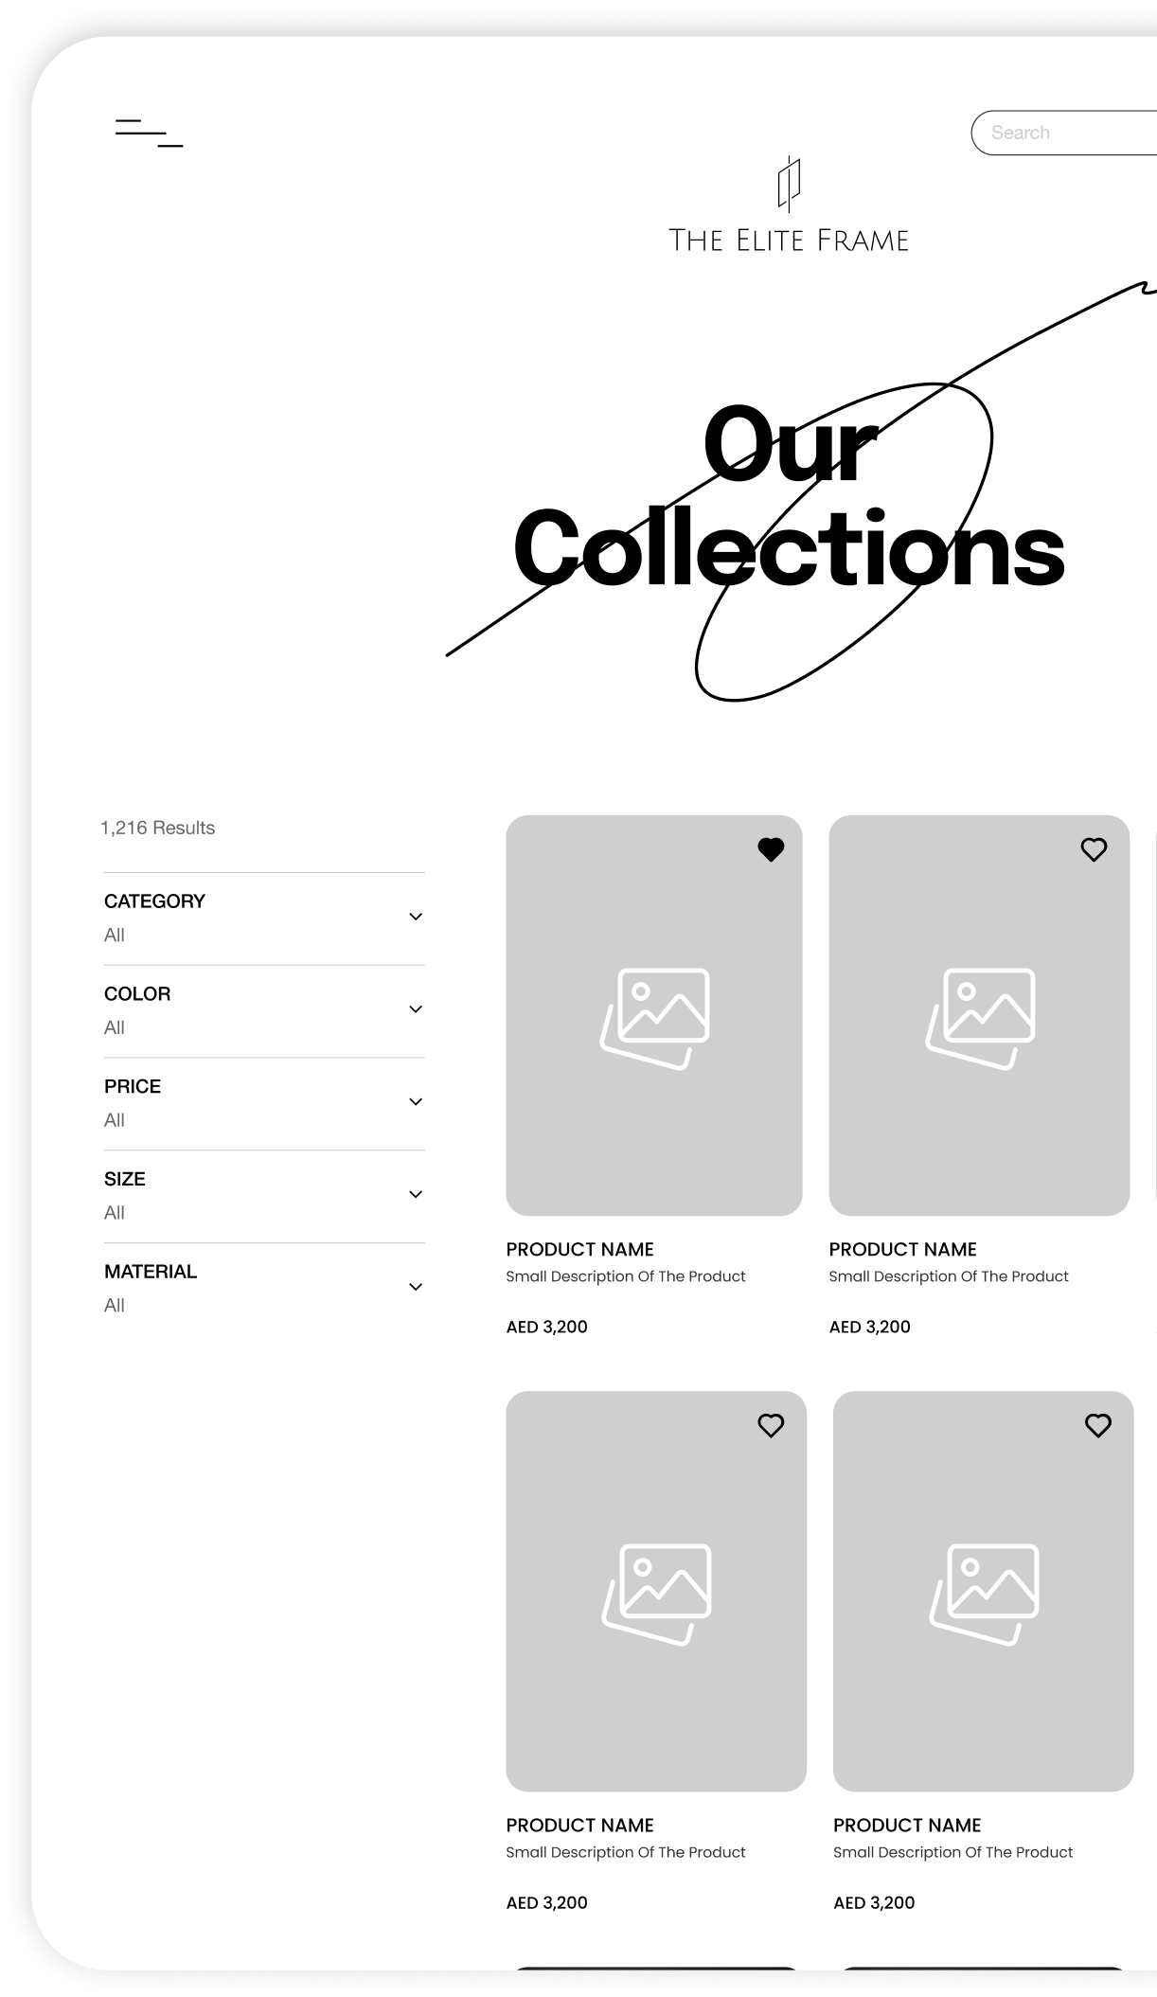Unfavorite the first product's filled heart
The width and height of the screenshot is (1157, 1997).
point(771,849)
